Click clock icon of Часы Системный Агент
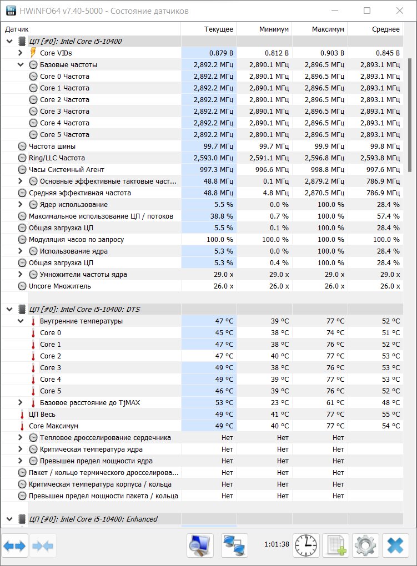The height and width of the screenshot is (566, 417). (x=22, y=170)
